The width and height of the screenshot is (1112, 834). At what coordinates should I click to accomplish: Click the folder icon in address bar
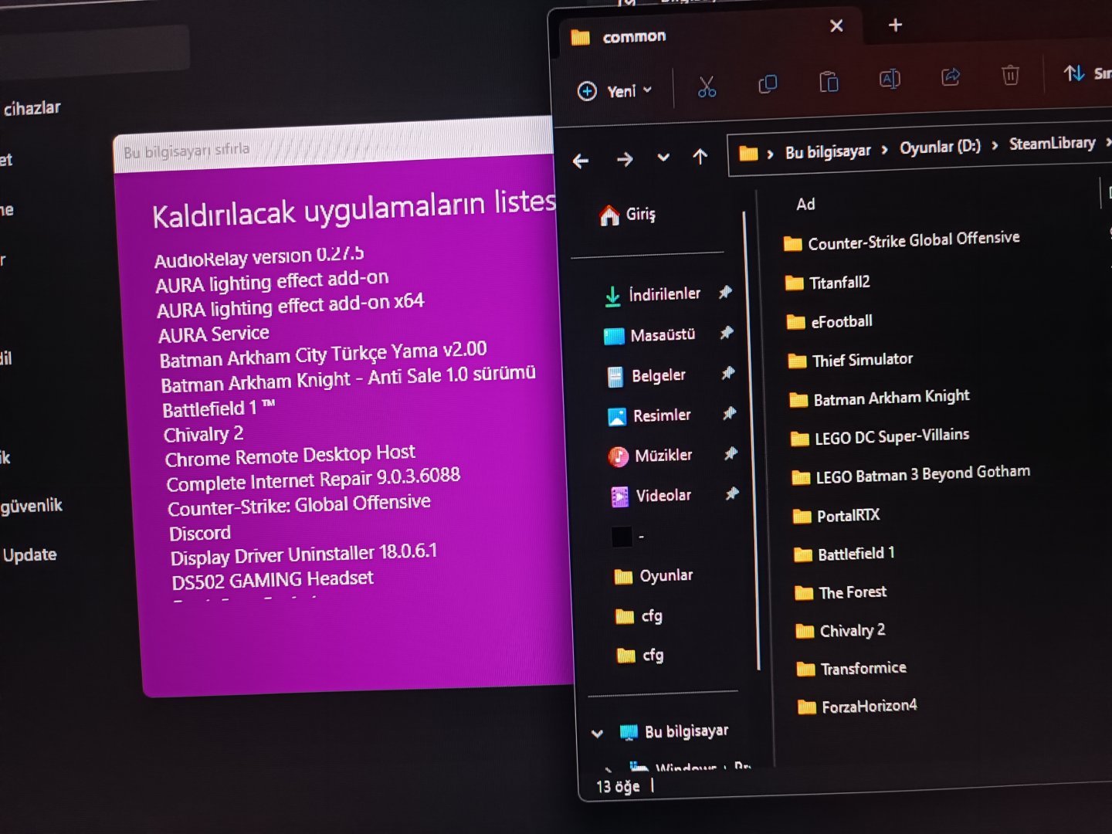click(x=748, y=153)
